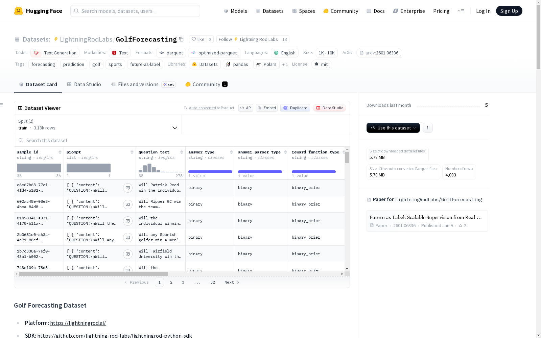
Task: Focus the top search models field
Action: coord(135,11)
